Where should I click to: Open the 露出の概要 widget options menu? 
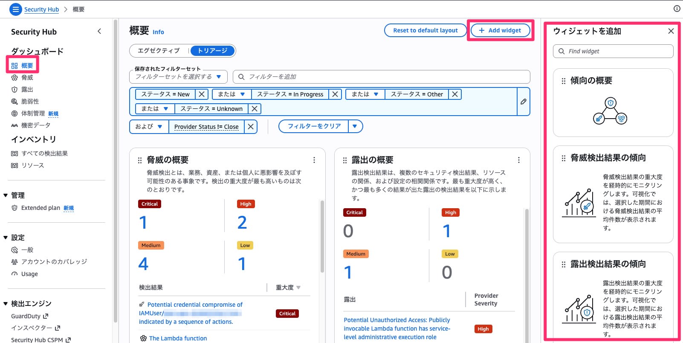(x=519, y=160)
